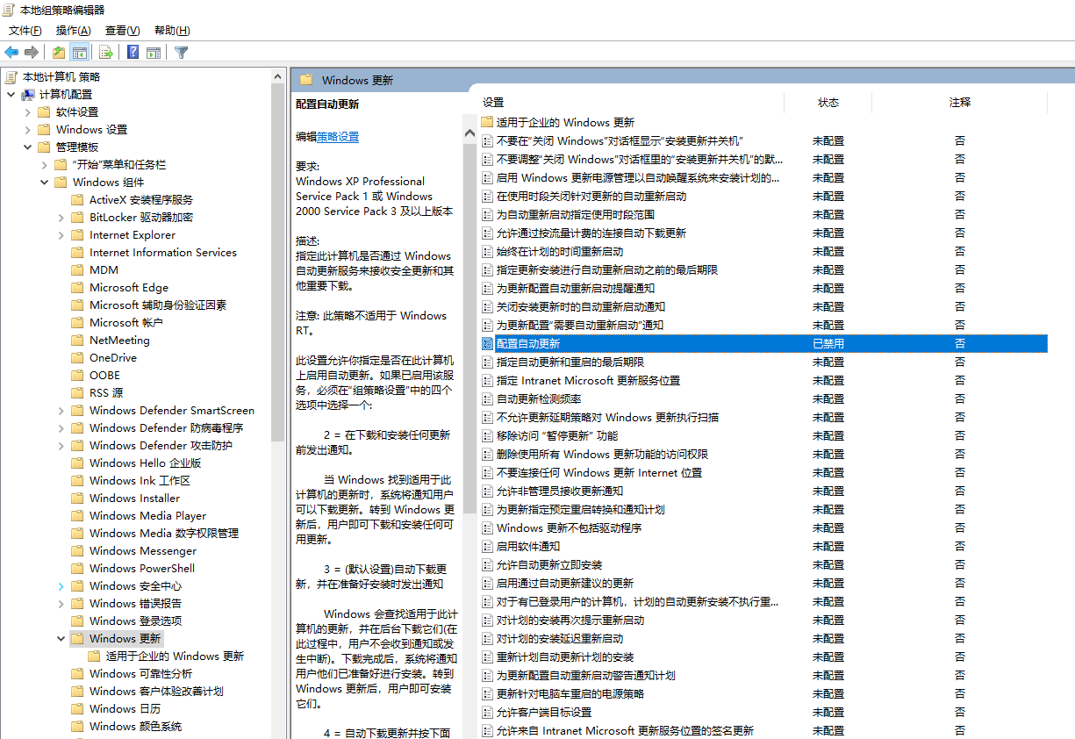Click policy icon for 配置自动更新 row
1075x739 pixels.
click(488, 343)
